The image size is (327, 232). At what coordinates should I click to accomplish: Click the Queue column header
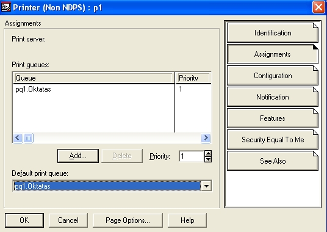pyautogui.click(x=94, y=78)
